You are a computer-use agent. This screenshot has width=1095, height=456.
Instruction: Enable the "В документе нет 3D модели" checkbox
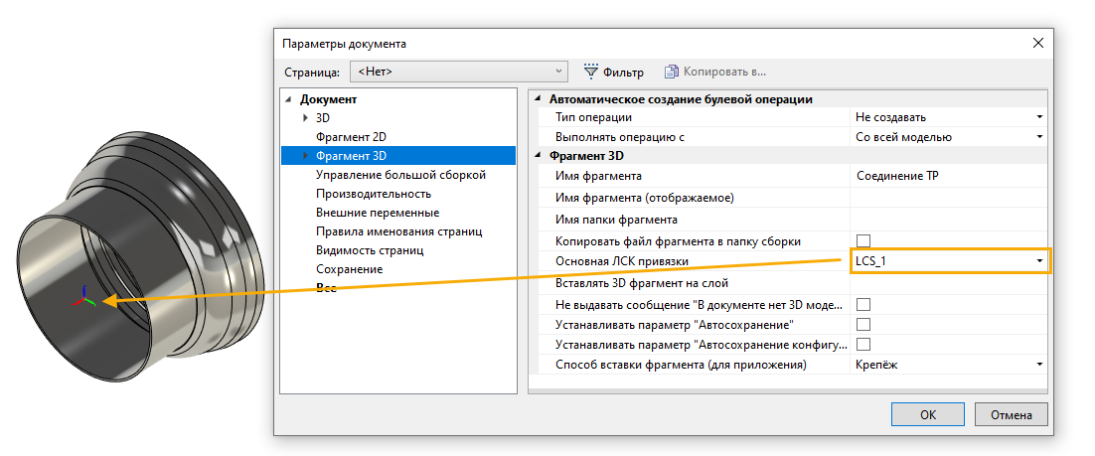[863, 304]
